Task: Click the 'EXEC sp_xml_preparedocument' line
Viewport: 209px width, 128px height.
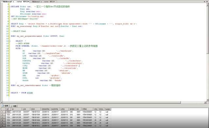Action: [38, 36]
